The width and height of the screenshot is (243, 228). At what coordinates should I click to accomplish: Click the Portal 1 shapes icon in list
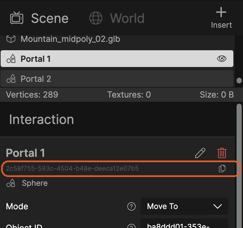[x=11, y=59]
